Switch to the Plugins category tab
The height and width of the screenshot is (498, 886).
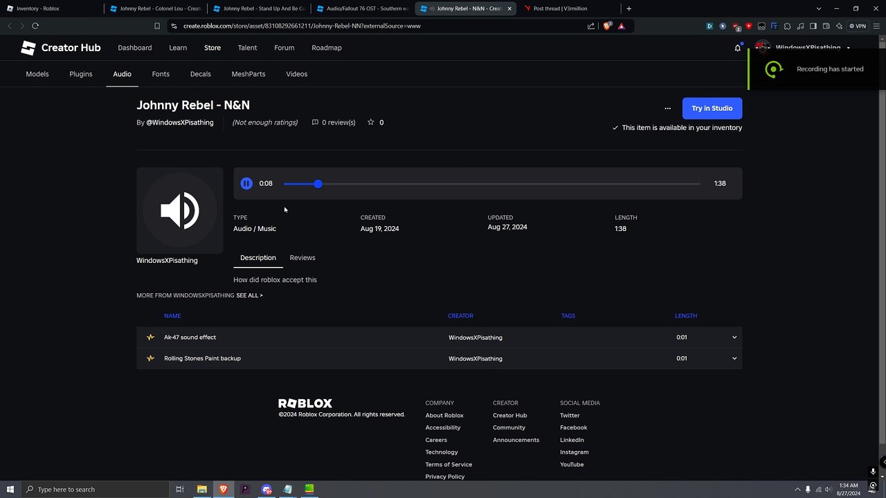tap(81, 74)
